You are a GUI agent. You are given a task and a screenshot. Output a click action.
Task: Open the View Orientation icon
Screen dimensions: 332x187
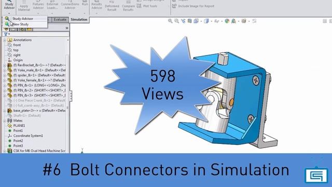(196, 21)
